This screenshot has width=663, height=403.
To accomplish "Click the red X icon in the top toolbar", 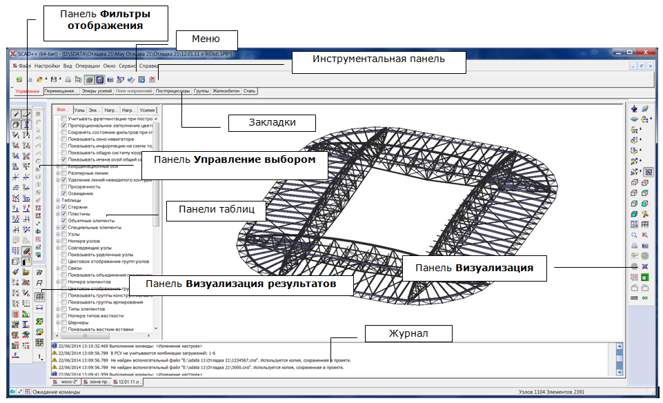I will (152, 80).
